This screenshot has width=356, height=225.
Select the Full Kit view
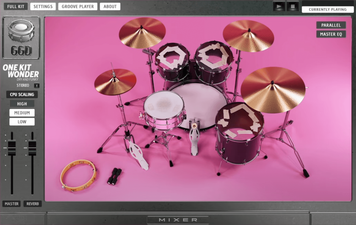click(16, 6)
